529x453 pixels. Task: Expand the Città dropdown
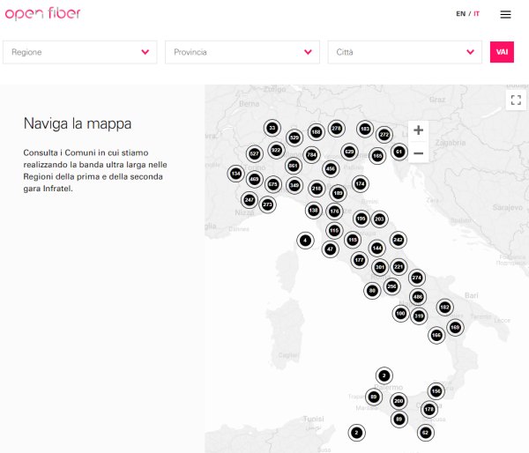tap(405, 52)
